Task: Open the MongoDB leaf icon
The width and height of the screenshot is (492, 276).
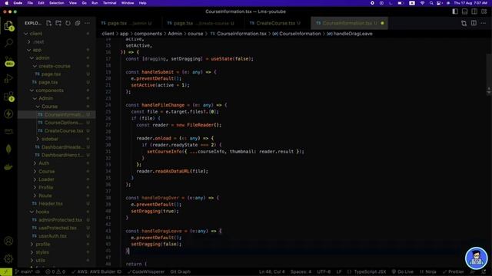Action: tap(8, 149)
